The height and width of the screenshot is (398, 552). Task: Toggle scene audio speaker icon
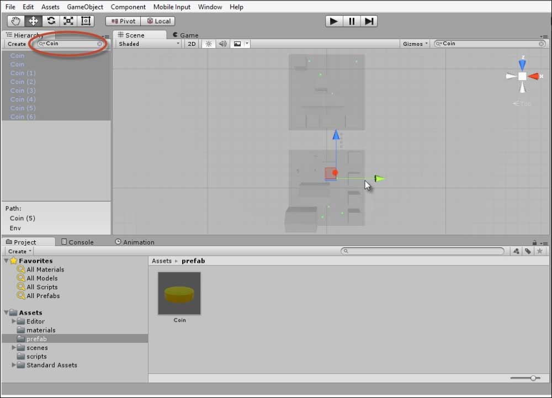222,44
